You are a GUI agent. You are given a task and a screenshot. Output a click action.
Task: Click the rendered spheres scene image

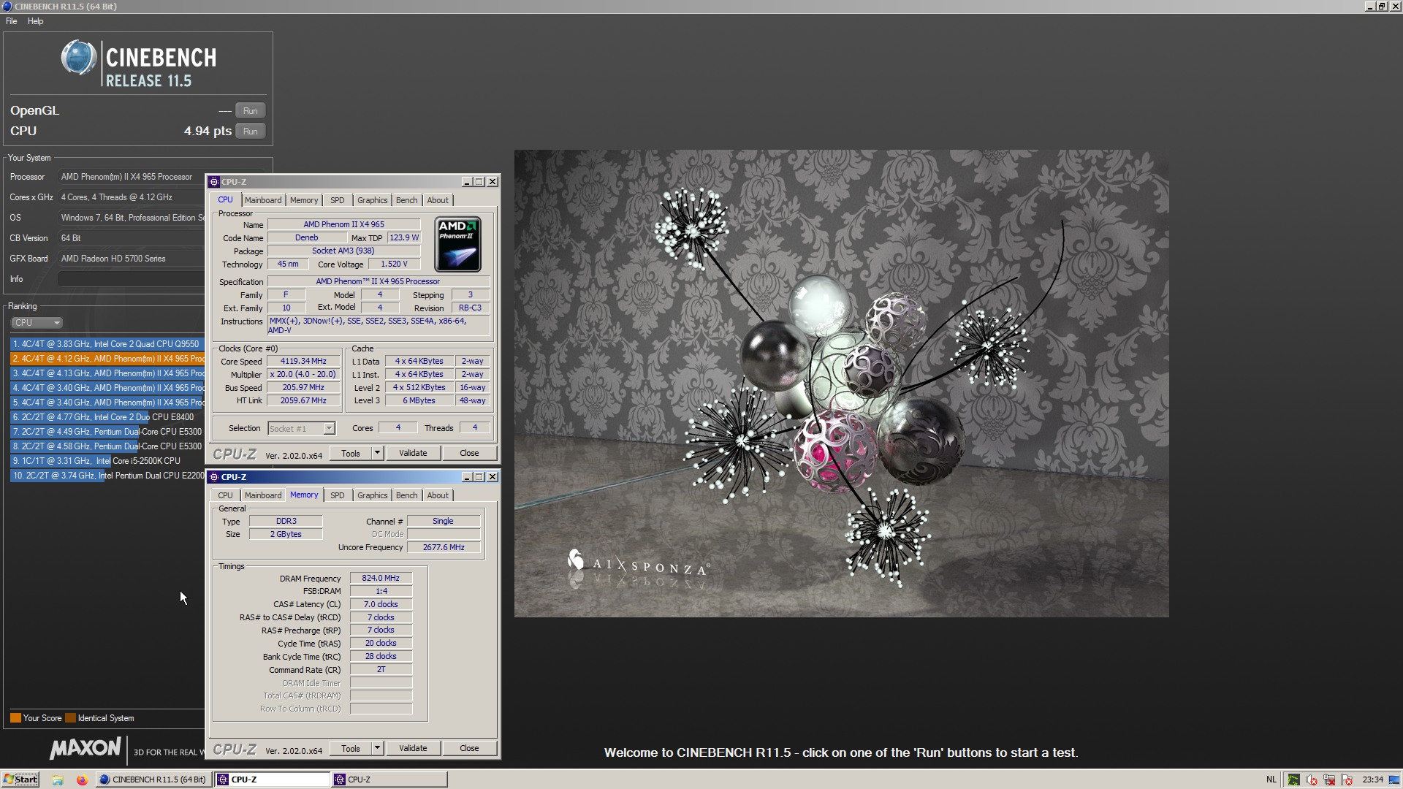click(841, 384)
